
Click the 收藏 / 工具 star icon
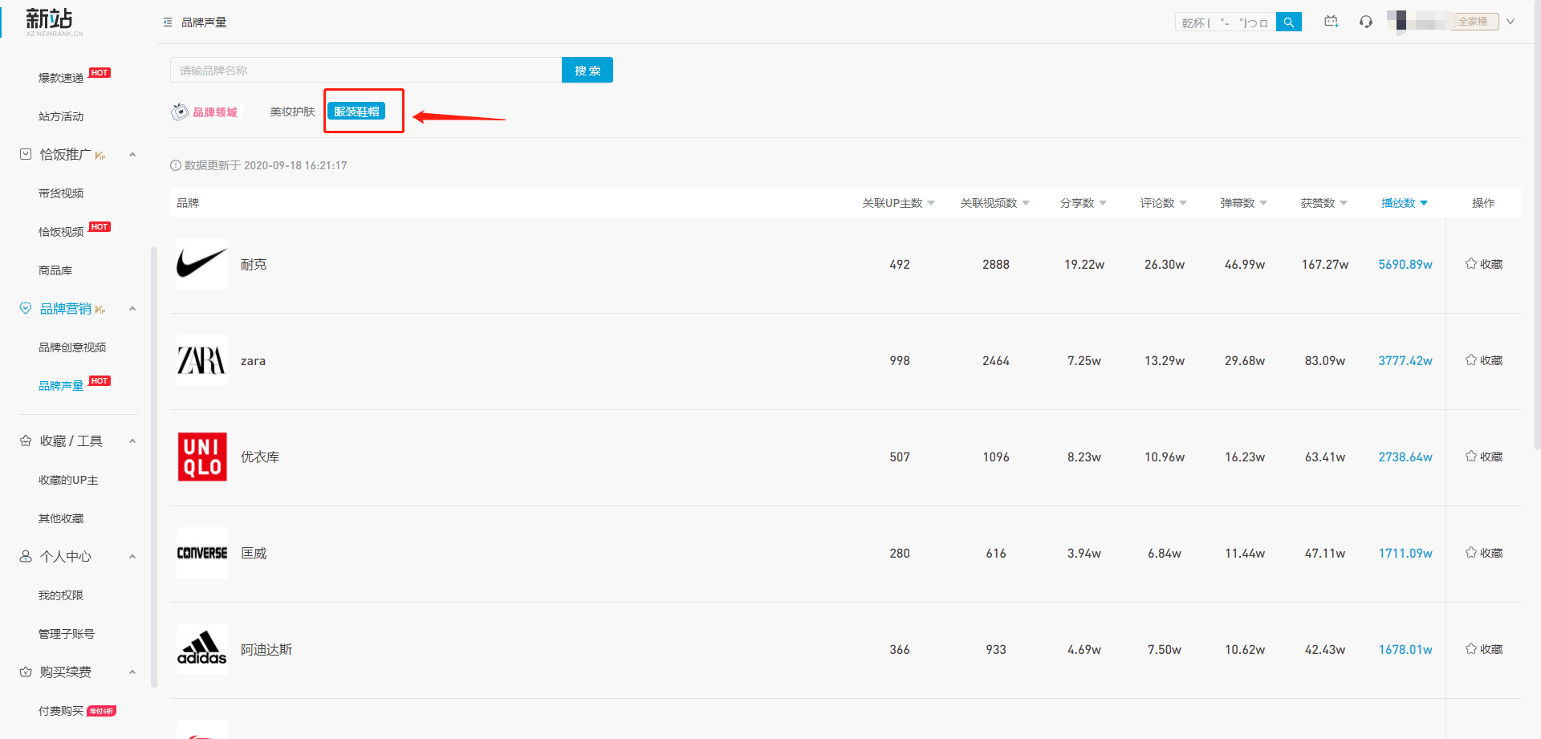(x=26, y=441)
